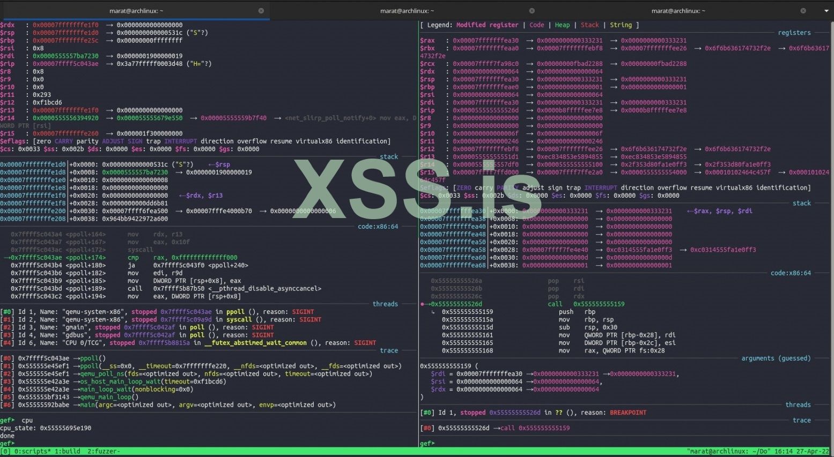Click the left pane's threads section header
This screenshot has height=457, width=834.
386,304
